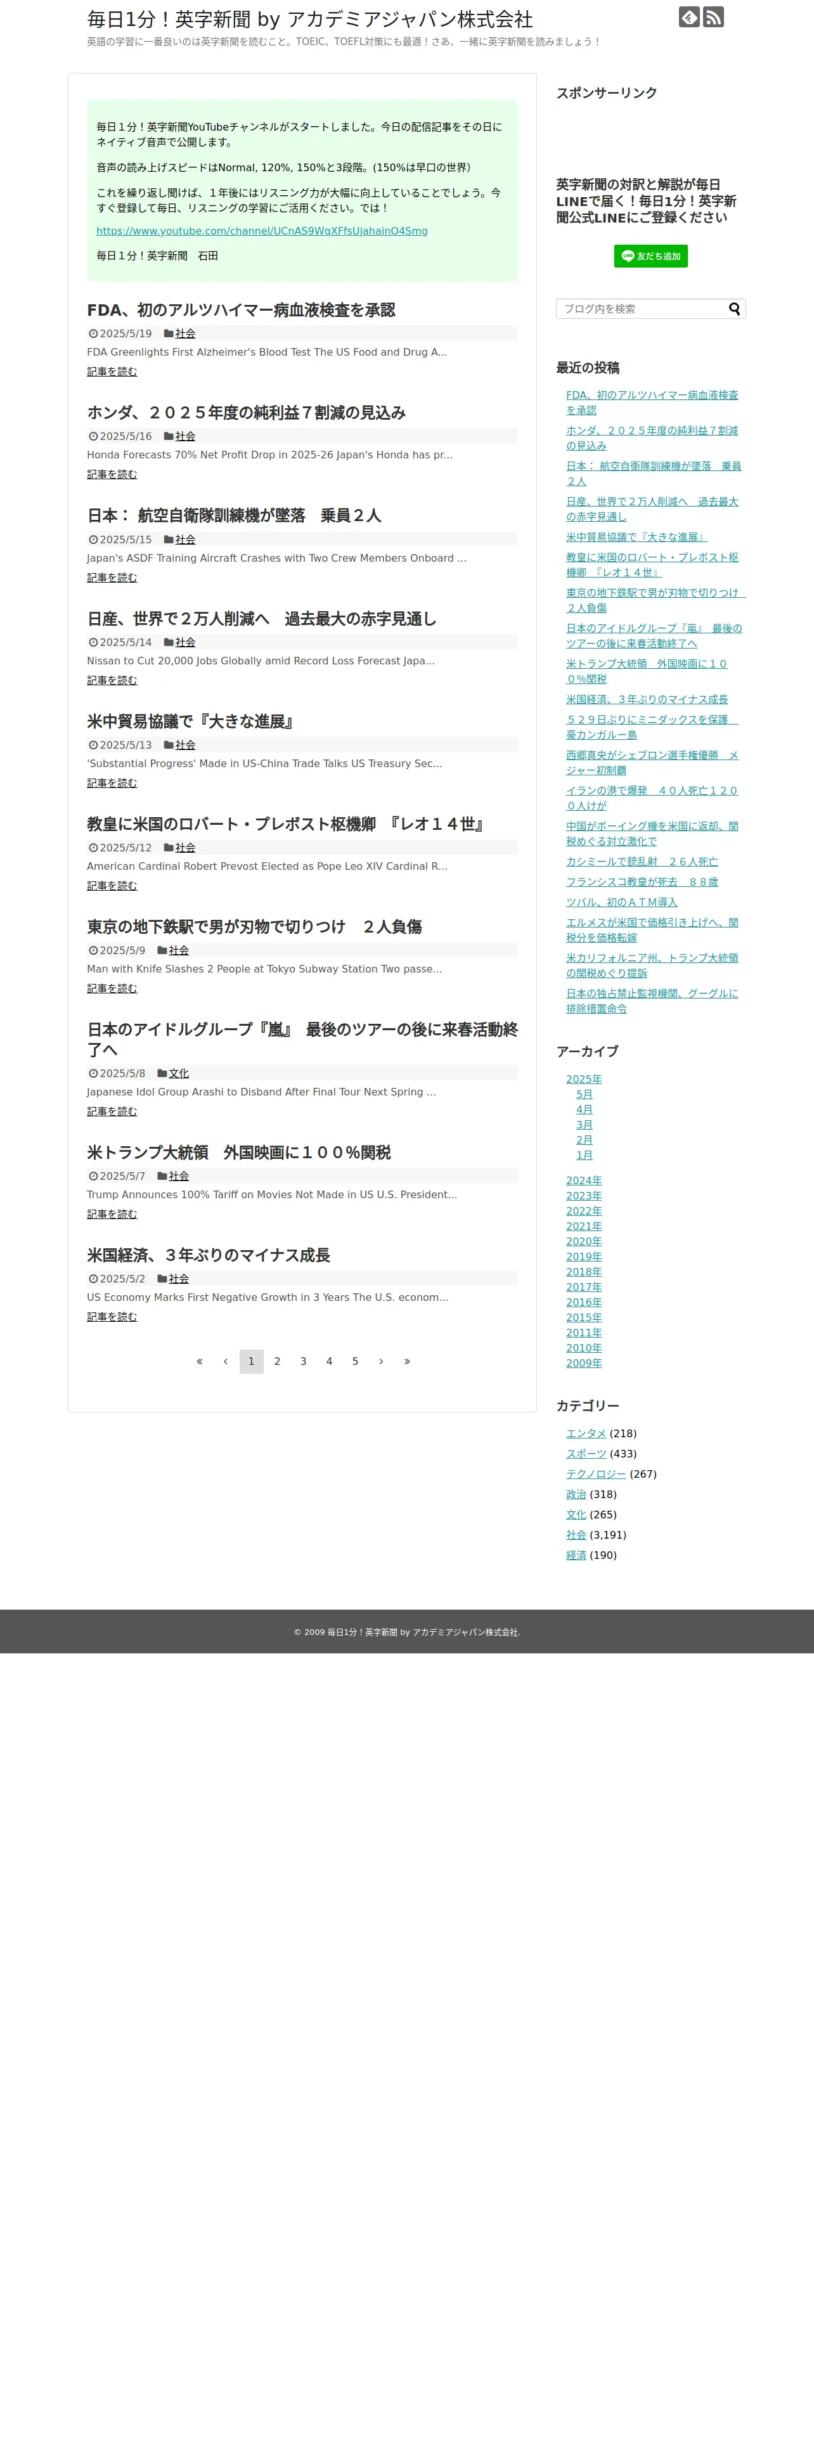Click 社会 category tag on the FDA article
This screenshot has height=2442, width=814.
click(186, 333)
